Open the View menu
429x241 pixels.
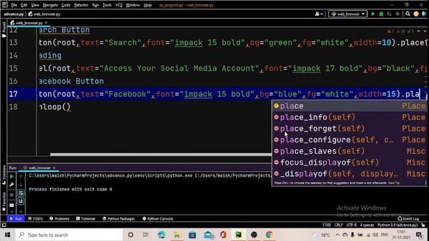[35, 5]
